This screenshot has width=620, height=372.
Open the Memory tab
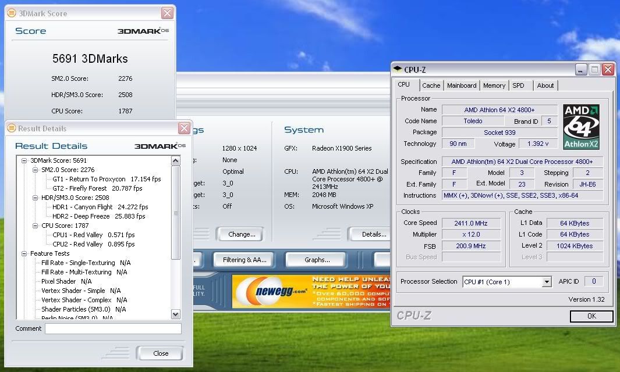(x=494, y=85)
